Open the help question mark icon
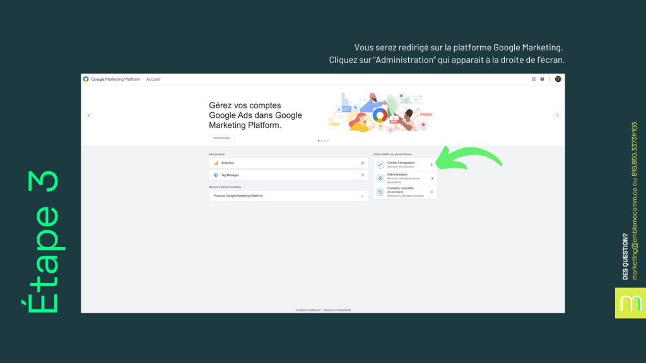The width and height of the screenshot is (646, 363). [x=542, y=79]
